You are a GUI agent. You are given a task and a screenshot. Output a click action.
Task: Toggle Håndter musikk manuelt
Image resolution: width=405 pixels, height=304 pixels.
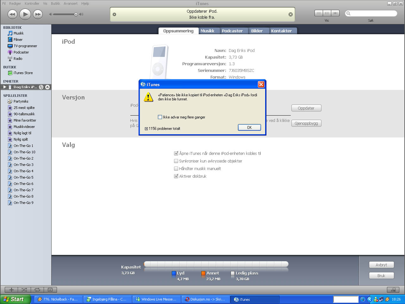tap(176, 168)
